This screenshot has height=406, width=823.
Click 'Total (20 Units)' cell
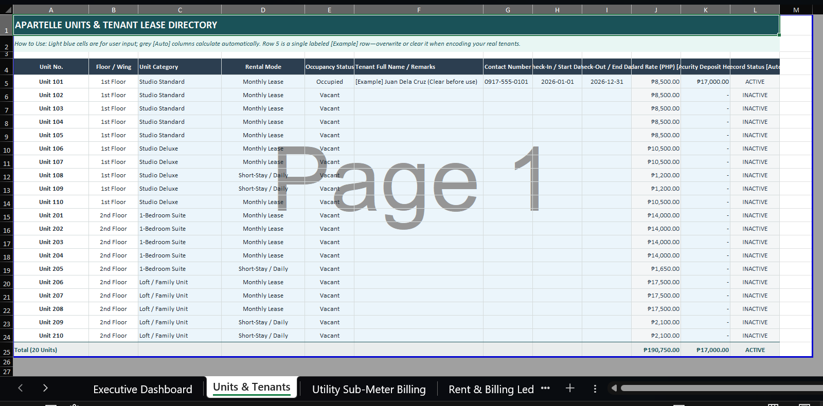coord(51,350)
